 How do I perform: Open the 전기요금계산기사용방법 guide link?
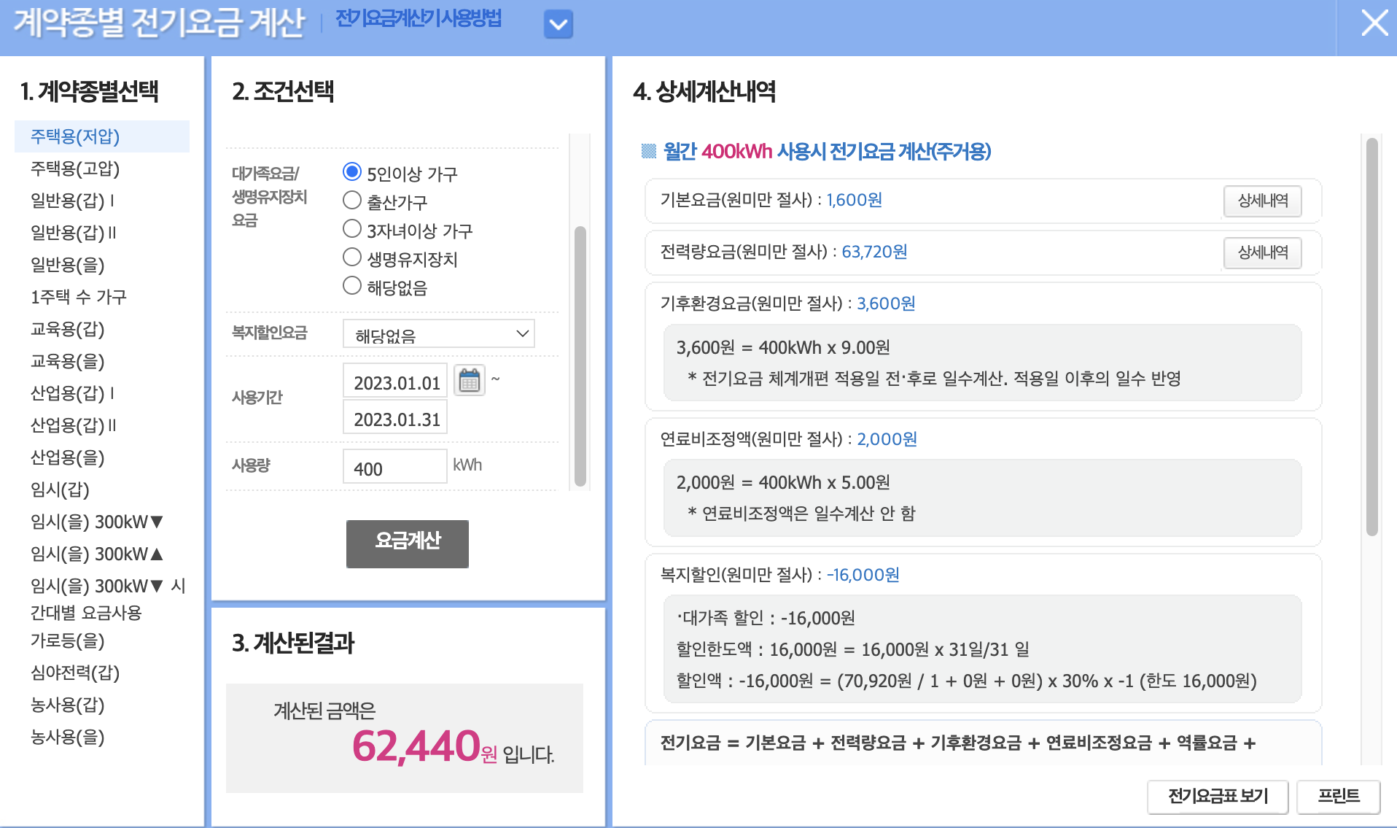pos(419,19)
